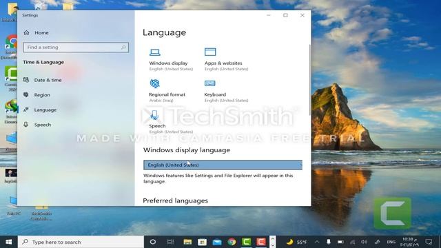Click the ENG input language indicator

tap(391, 242)
